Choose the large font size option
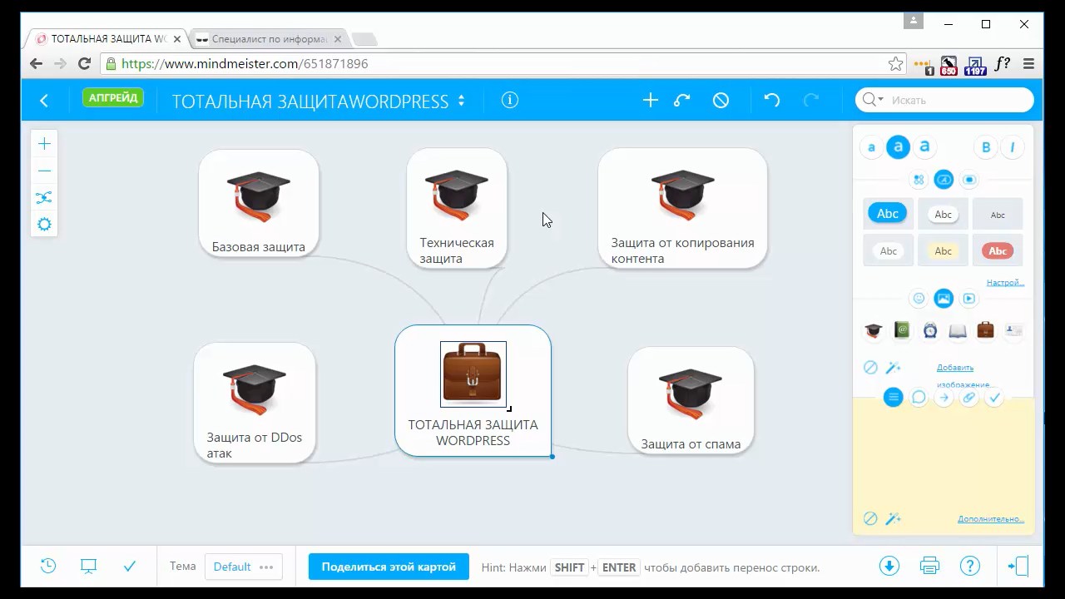 click(x=924, y=148)
